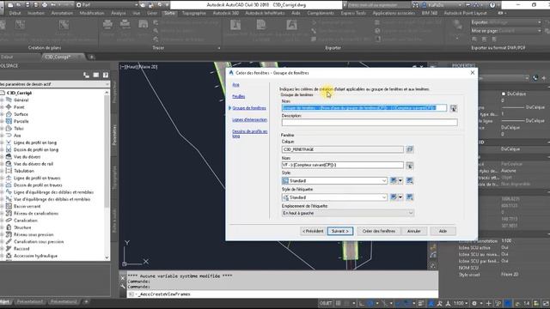Click the Précédent button

coord(313,231)
